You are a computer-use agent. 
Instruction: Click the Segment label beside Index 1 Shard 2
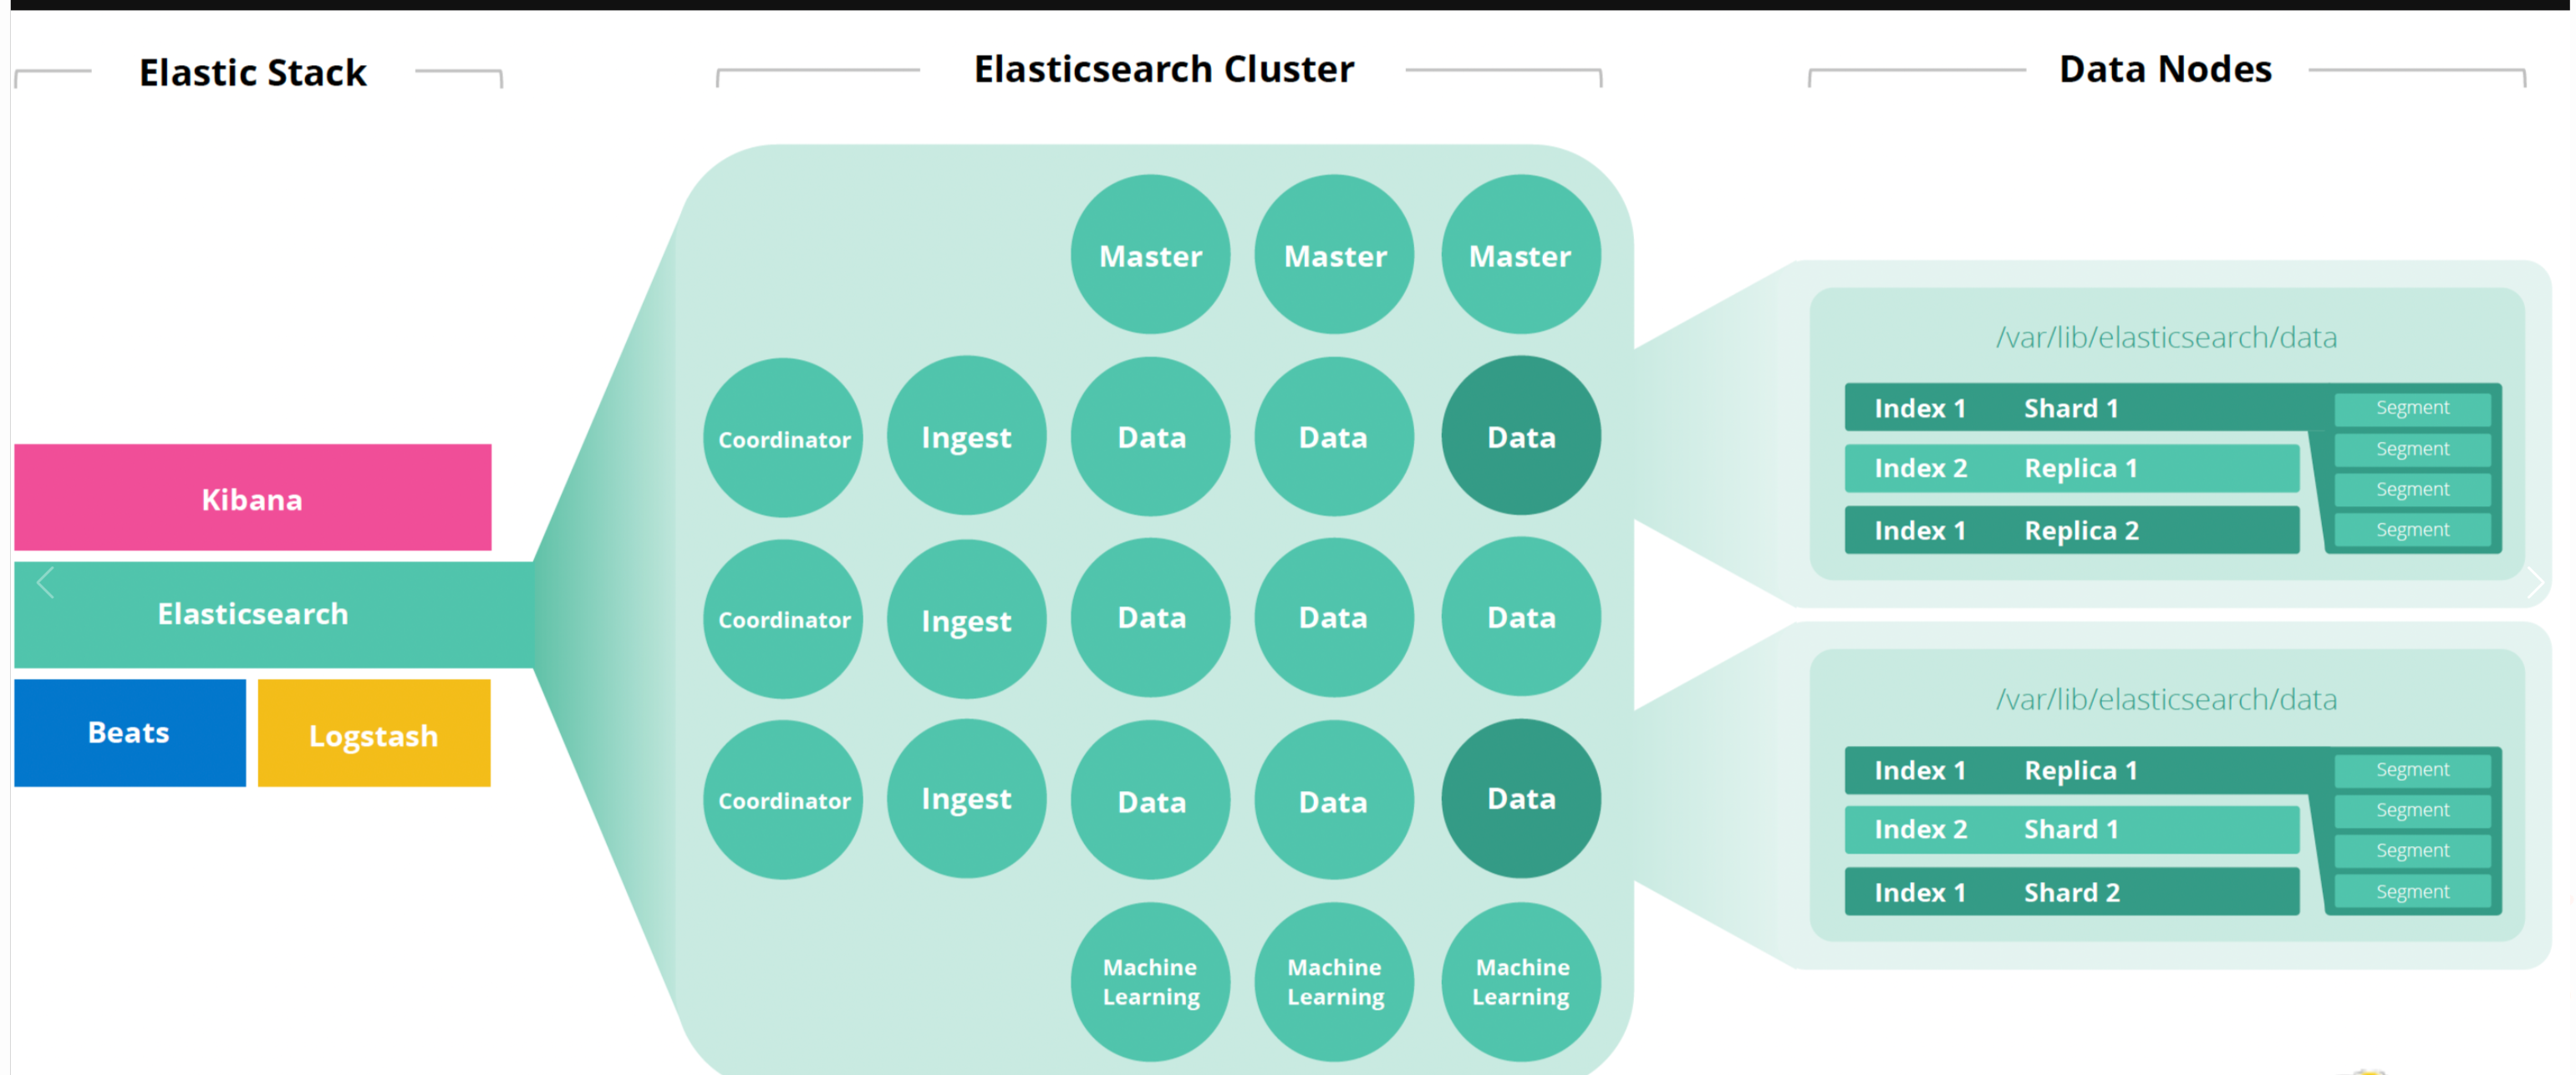pos(2413,891)
